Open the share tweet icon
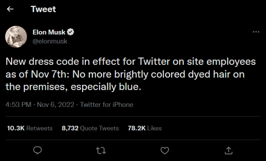This screenshot has width=266, height=161. tap(228, 150)
